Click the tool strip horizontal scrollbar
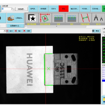 pyautogui.click(x=57, y=26)
